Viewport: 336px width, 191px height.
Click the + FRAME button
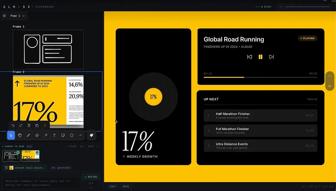pos(71,147)
